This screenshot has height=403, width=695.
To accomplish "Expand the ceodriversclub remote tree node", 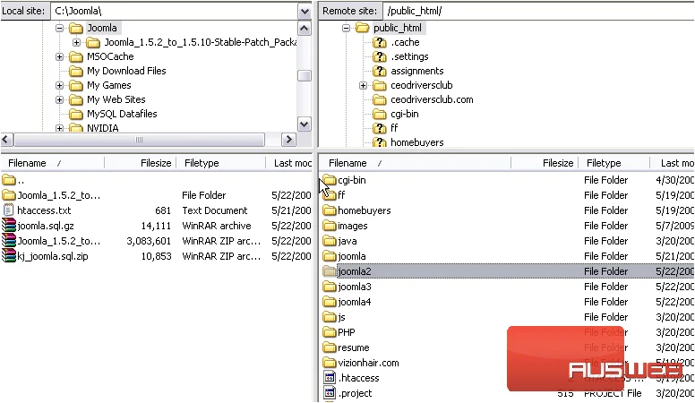I will point(363,86).
